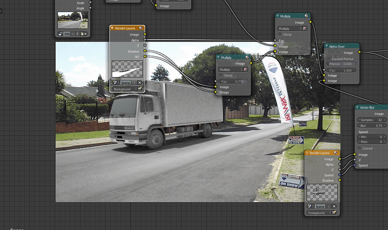Click the Samples 32 field in Vector Blur
388x230 pixels.
pos(372,120)
